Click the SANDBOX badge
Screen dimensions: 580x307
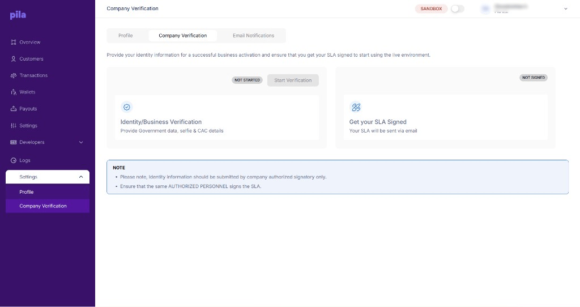point(431,9)
